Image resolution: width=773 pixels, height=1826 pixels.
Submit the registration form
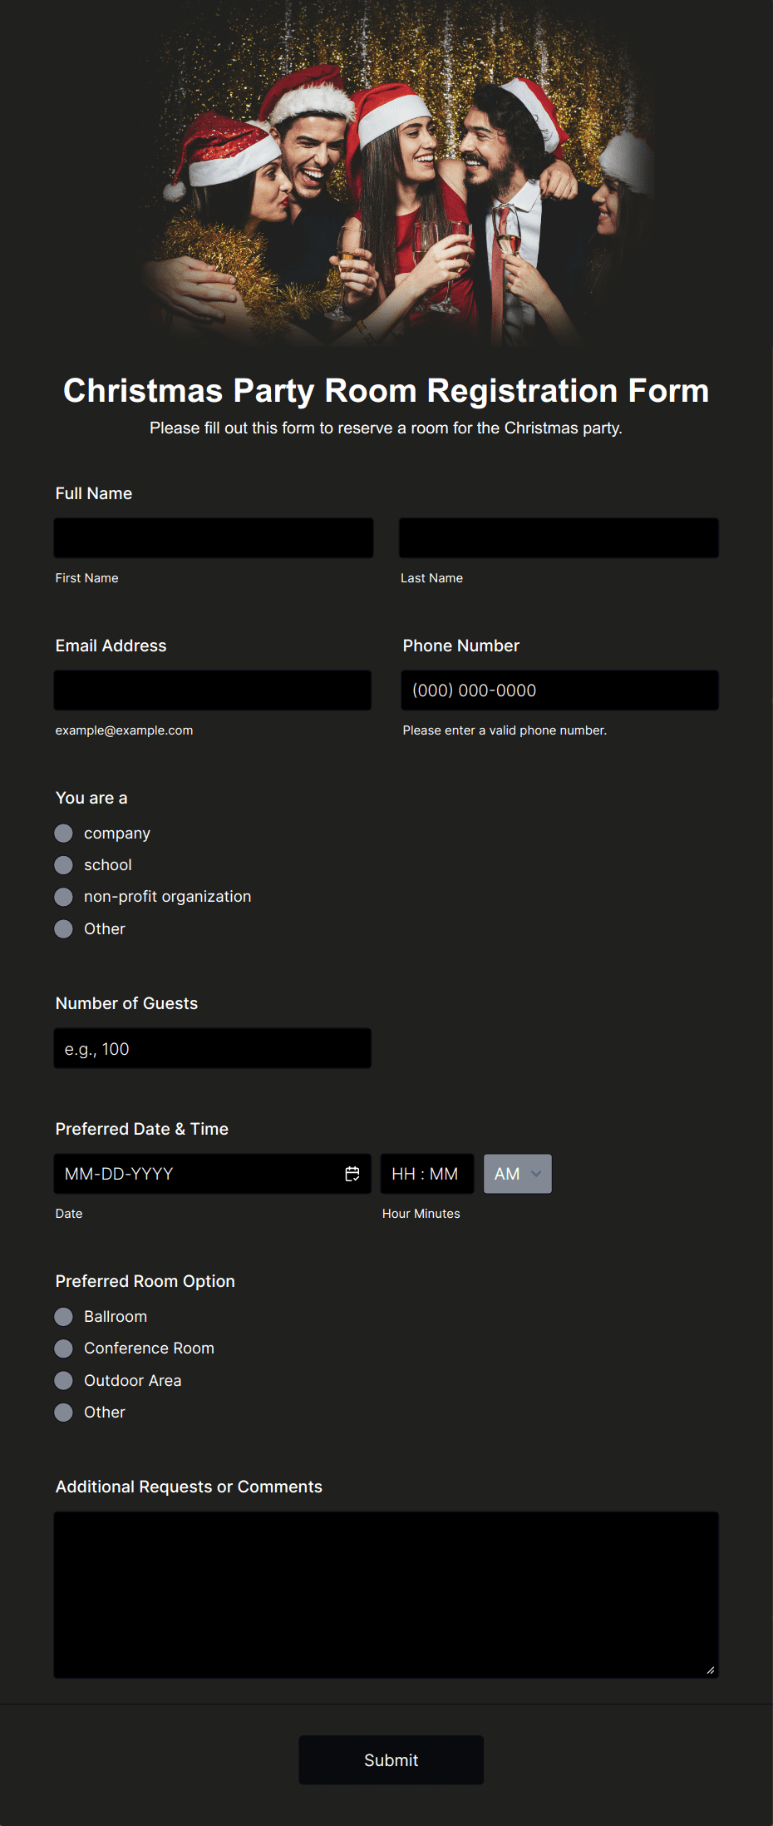click(391, 1760)
